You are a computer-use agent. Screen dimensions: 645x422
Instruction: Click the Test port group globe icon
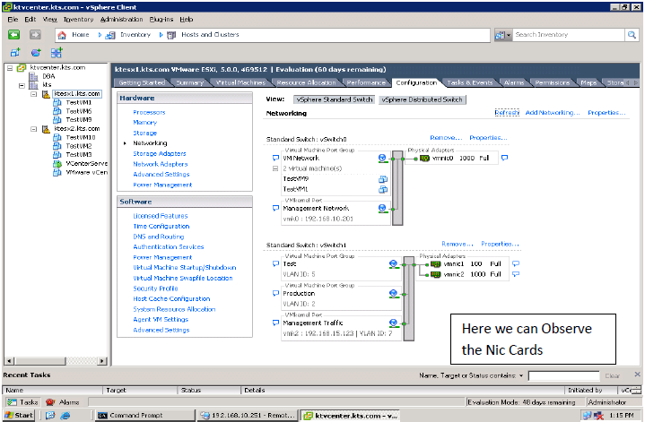click(394, 264)
